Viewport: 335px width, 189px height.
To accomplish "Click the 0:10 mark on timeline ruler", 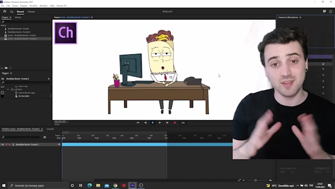I will click(97, 138).
